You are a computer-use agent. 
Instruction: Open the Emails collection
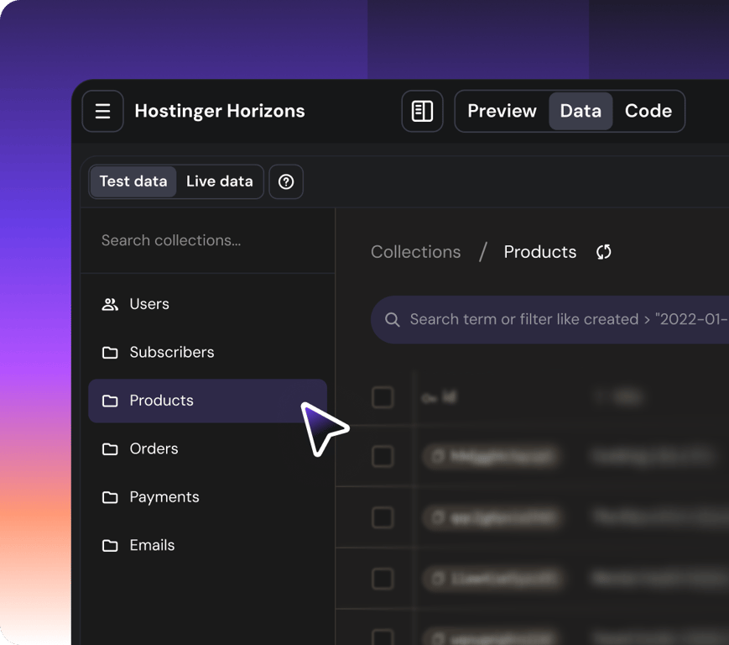[207, 545]
